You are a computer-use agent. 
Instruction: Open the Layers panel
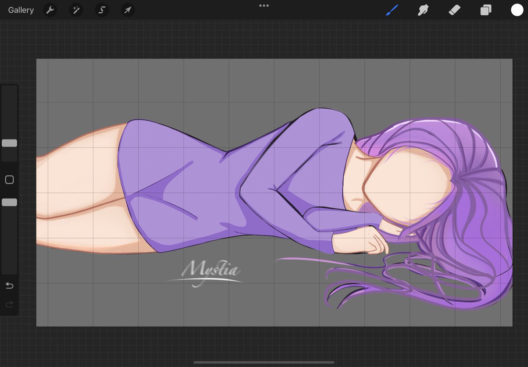tap(486, 10)
